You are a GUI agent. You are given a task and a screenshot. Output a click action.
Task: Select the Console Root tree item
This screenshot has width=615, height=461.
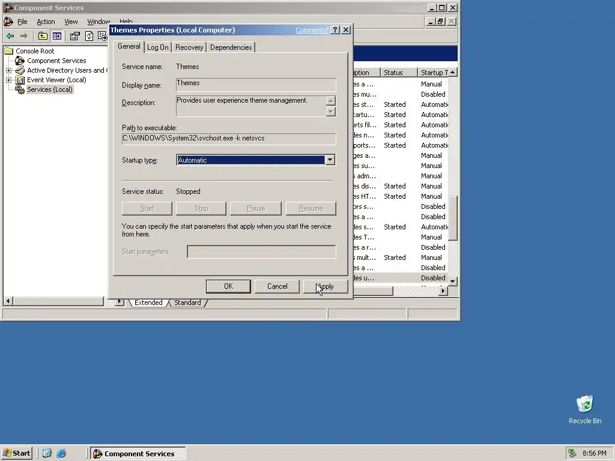[x=35, y=51]
